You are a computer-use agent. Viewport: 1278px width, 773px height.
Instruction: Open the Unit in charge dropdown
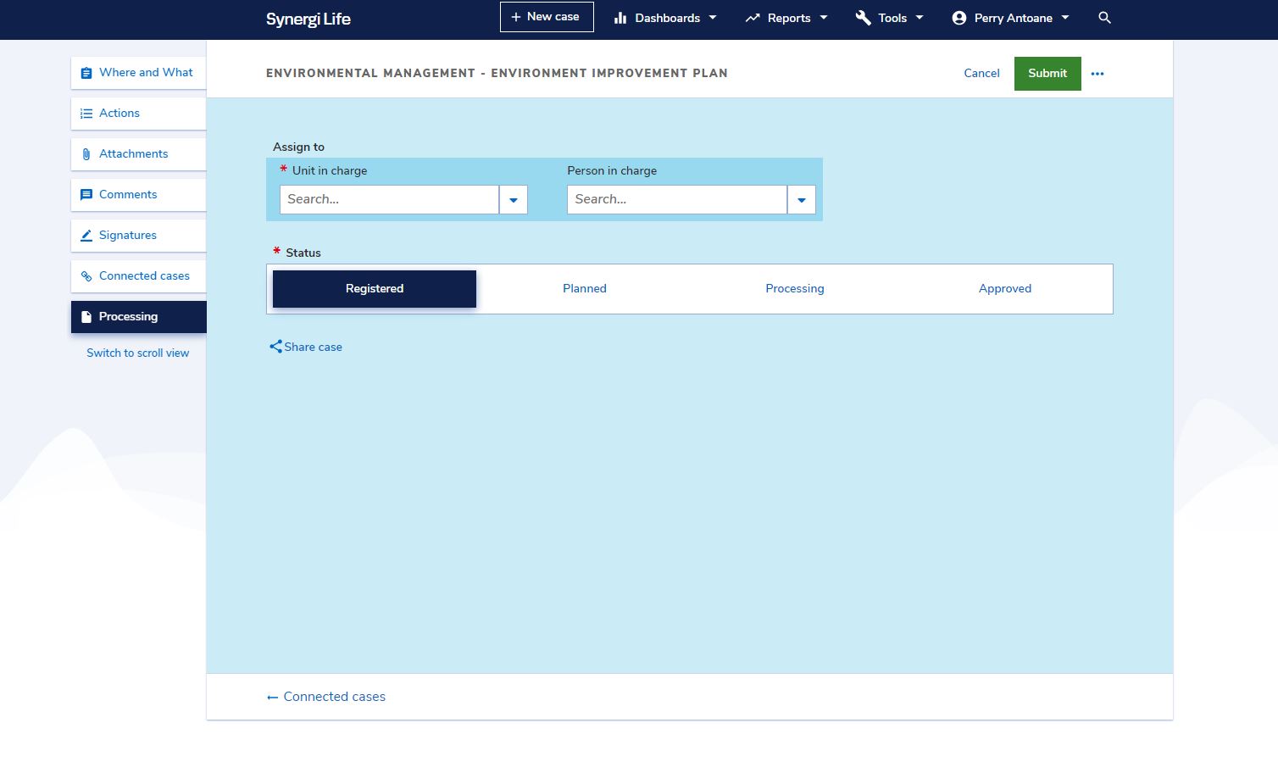pos(514,199)
